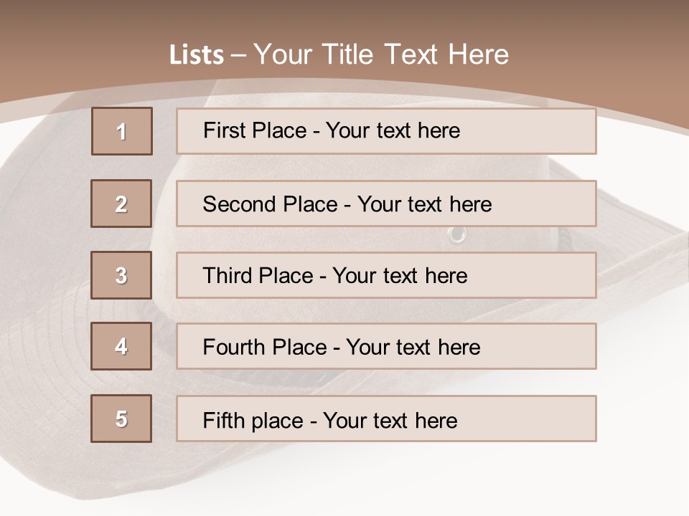Viewport: 689px width, 516px height.
Task: Click the number 3 box
Action: [121, 275]
